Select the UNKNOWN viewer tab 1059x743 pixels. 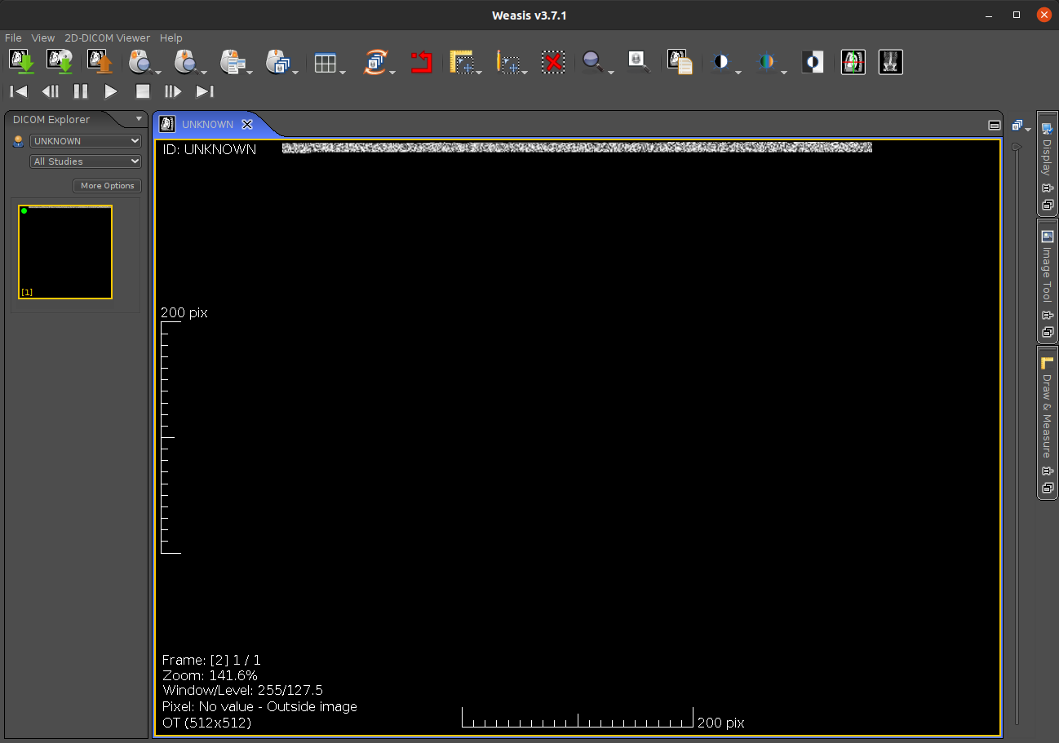click(x=208, y=124)
